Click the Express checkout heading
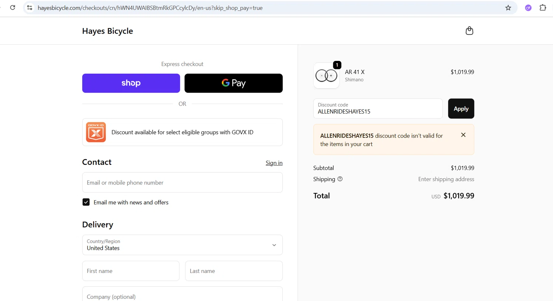The height and width of the screenshot is (301, 553). click(182, 64)
